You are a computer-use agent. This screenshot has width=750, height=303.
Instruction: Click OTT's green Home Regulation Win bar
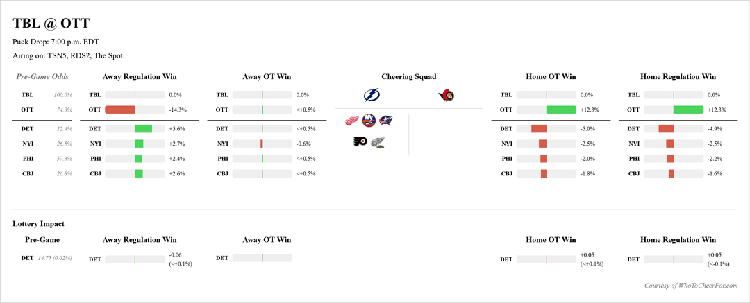[688, 110]
